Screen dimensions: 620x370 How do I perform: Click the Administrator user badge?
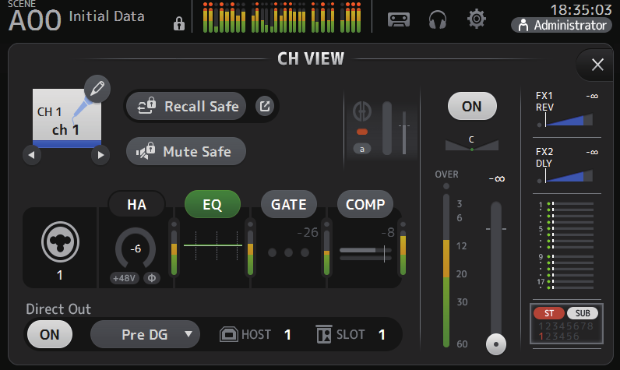tap(562, 25)
